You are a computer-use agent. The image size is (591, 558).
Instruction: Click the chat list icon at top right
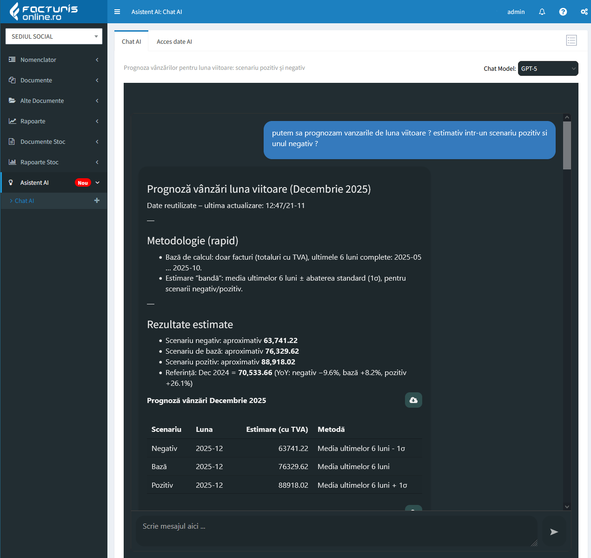[x=571, y=40]
